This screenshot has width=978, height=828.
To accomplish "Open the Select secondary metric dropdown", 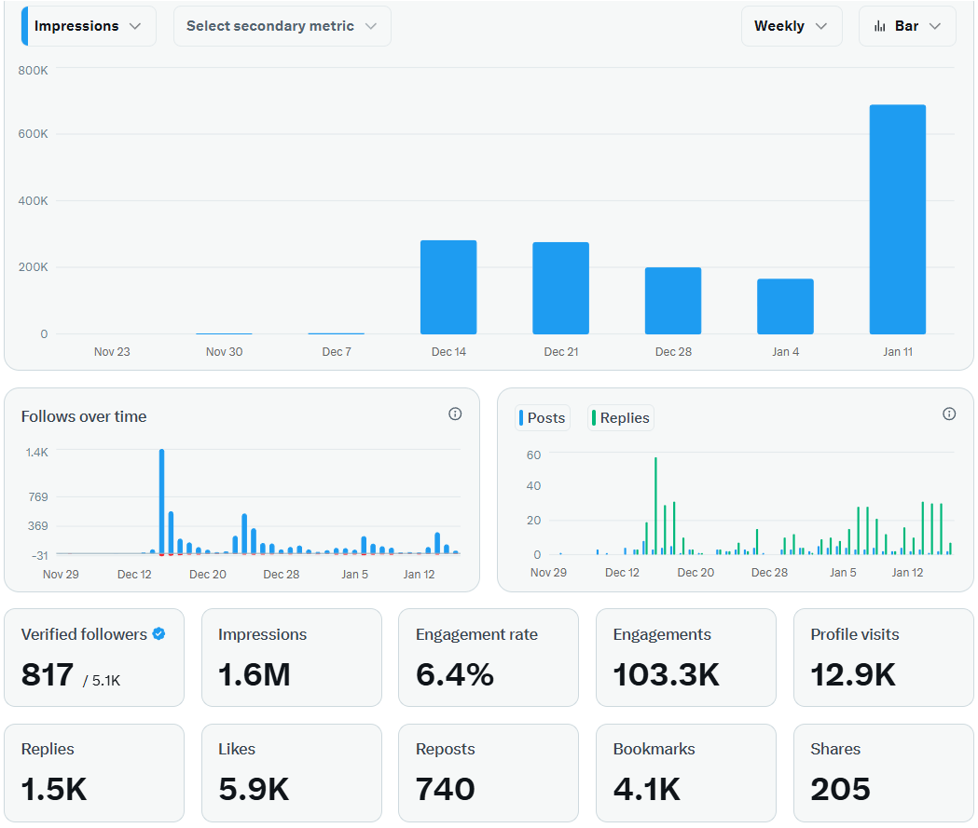I will click(x=282, y=26).
